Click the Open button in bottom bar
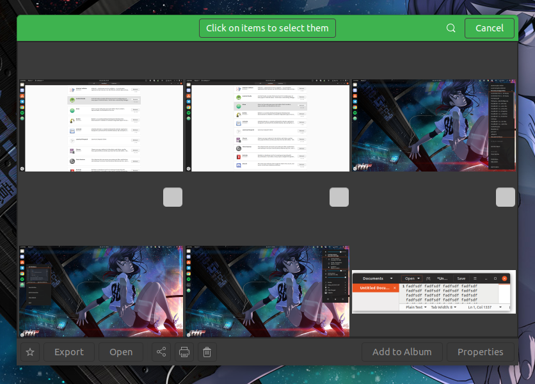Image resolution: width=535 pixels, height=384 pixels. 121,352
